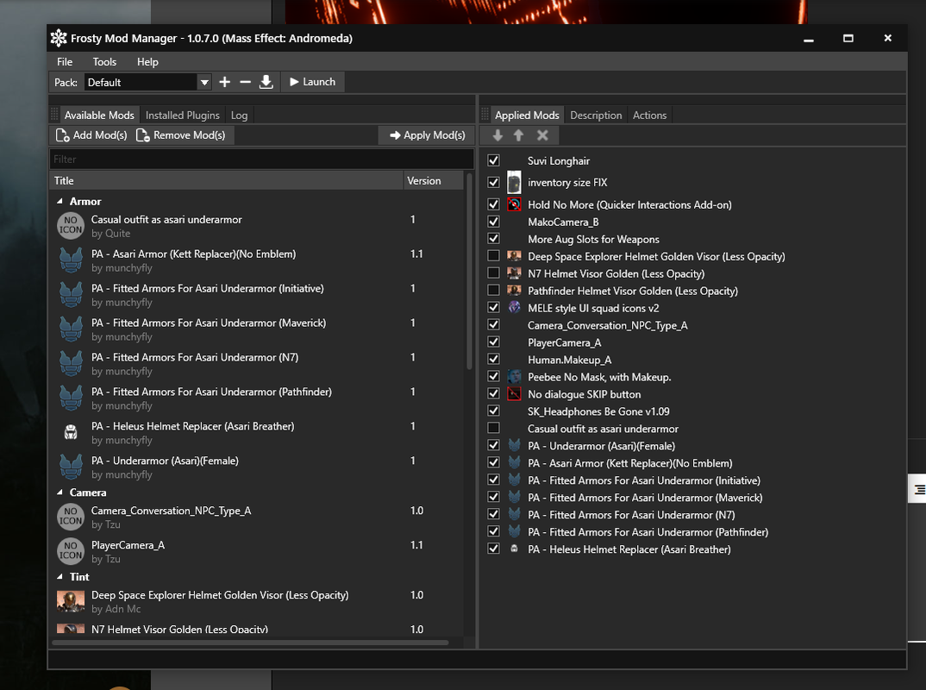The width and height of the screenshot is (926, 690).
Task: Click the Version column header
Action: pos(434,181)
